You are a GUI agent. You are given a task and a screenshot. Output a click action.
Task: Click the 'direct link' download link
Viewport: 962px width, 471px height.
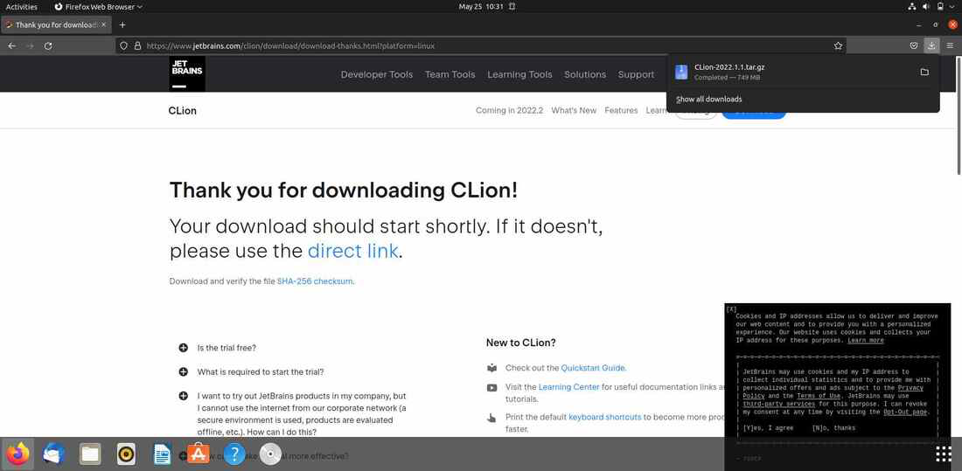click(352, 251)
